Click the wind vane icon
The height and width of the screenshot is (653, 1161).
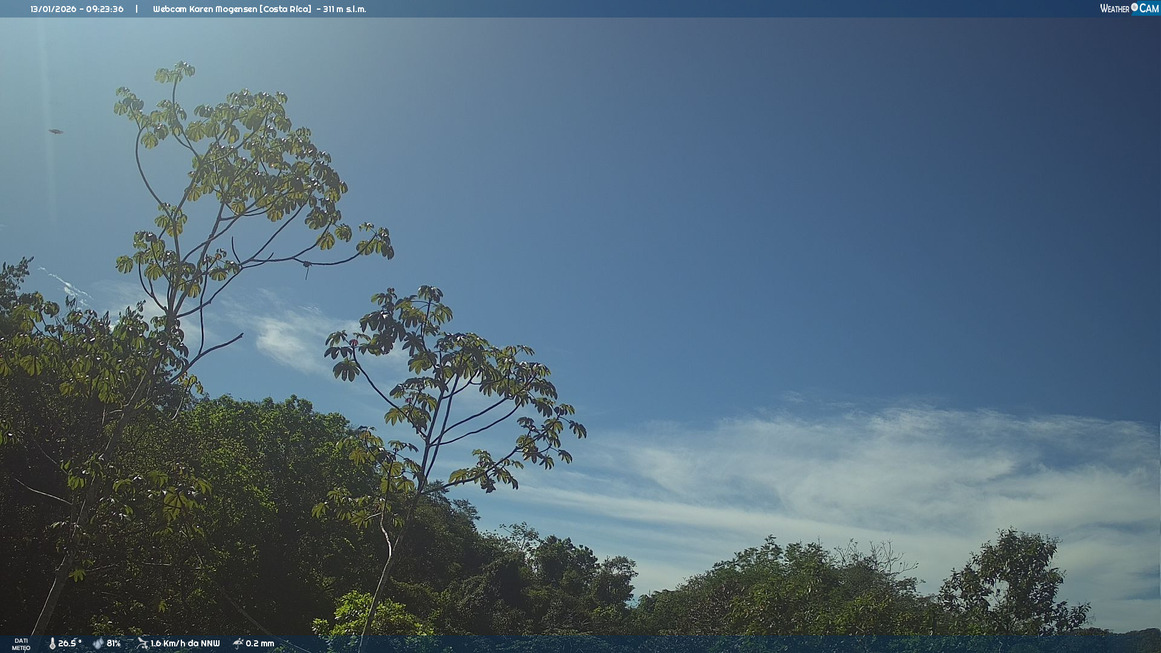(142, 643)
